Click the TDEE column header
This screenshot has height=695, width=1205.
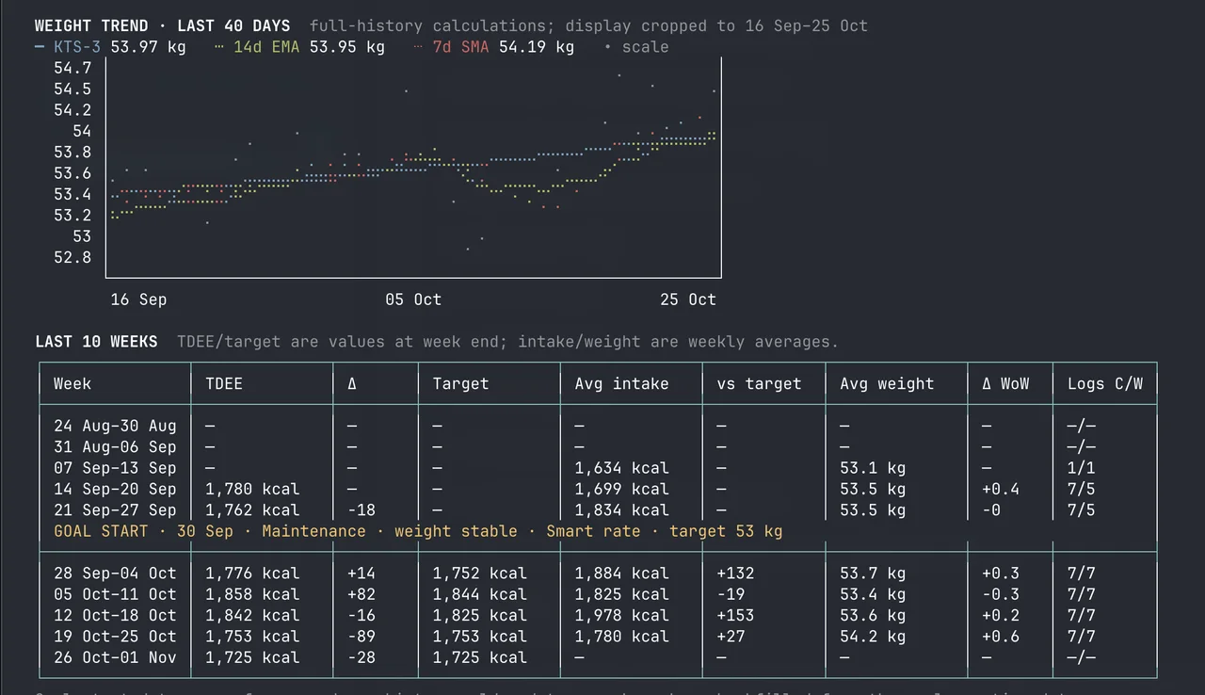click(x=224, y=383)
